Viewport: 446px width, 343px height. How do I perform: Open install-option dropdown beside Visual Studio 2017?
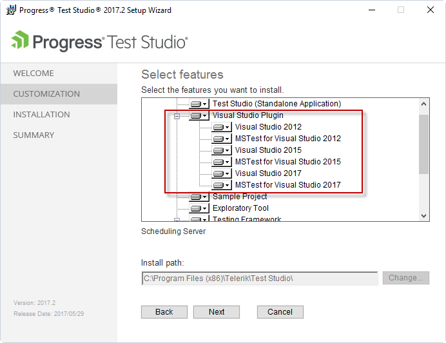click(221, 173)
